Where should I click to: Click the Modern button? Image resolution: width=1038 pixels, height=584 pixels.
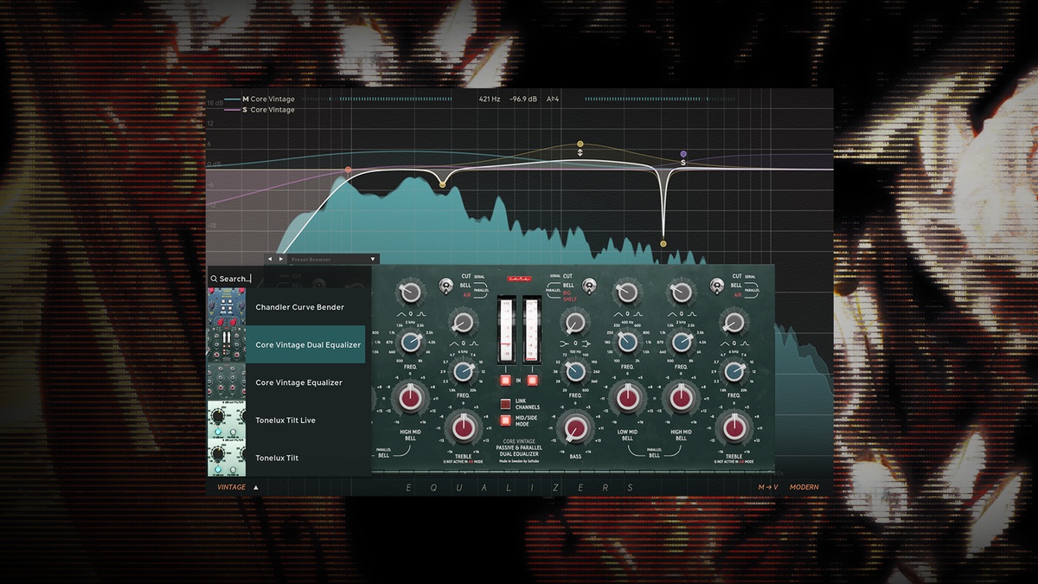[x=804, y=487]
